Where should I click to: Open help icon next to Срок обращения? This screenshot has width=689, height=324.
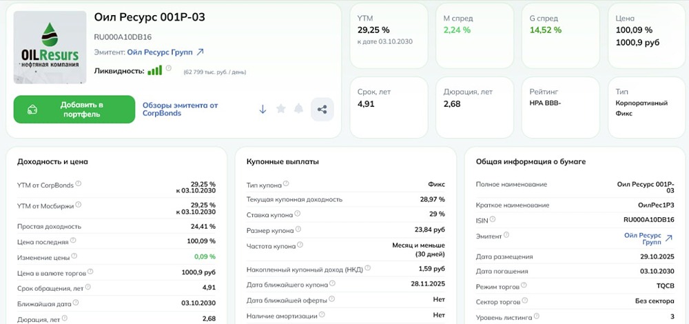pos(88,287)
